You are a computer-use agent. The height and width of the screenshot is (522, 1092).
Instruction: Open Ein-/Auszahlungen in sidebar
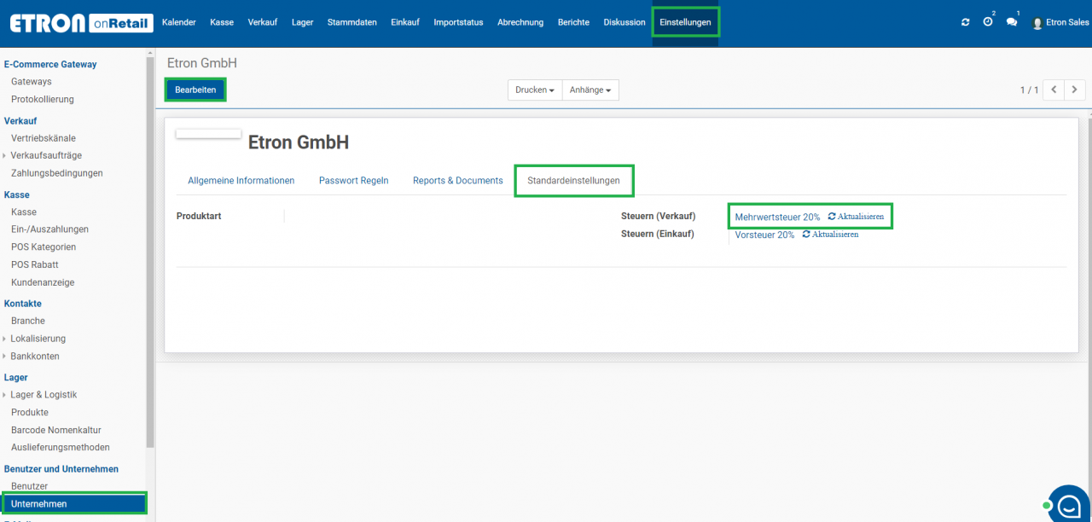click(49, 229)
